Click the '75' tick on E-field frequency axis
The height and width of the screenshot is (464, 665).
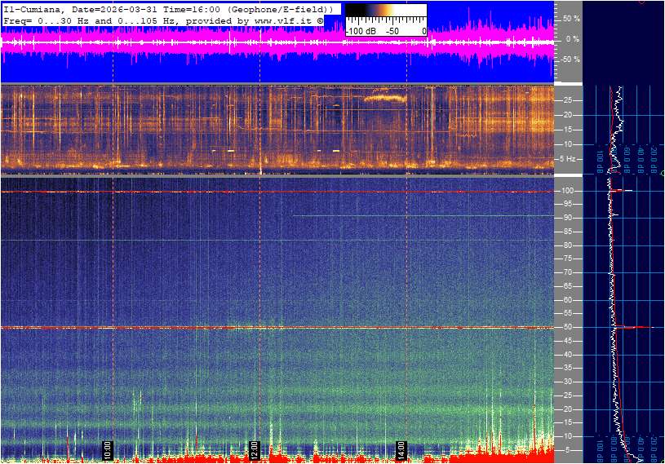pyautogui.click(x=567, y=259)
